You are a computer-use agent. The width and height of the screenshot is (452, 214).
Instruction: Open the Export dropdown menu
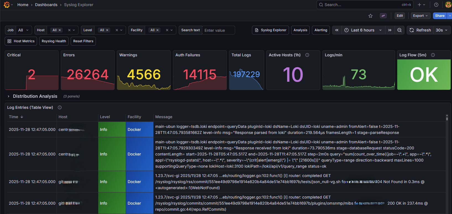click(x=421, y=16)
